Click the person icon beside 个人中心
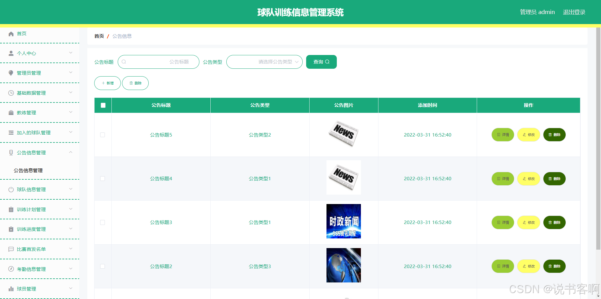The image size is (601, 299). (11, 53)
